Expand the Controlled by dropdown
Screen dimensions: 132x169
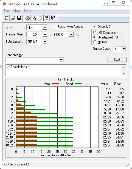[61, 60]
